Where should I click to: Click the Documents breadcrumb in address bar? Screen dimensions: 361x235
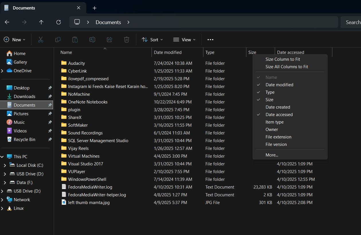click(x=108, y=22)
